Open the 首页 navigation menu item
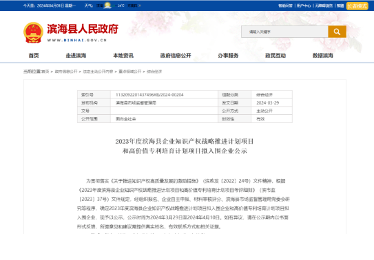The width and height of the screenshot is (374, 260). pos(34,56)
